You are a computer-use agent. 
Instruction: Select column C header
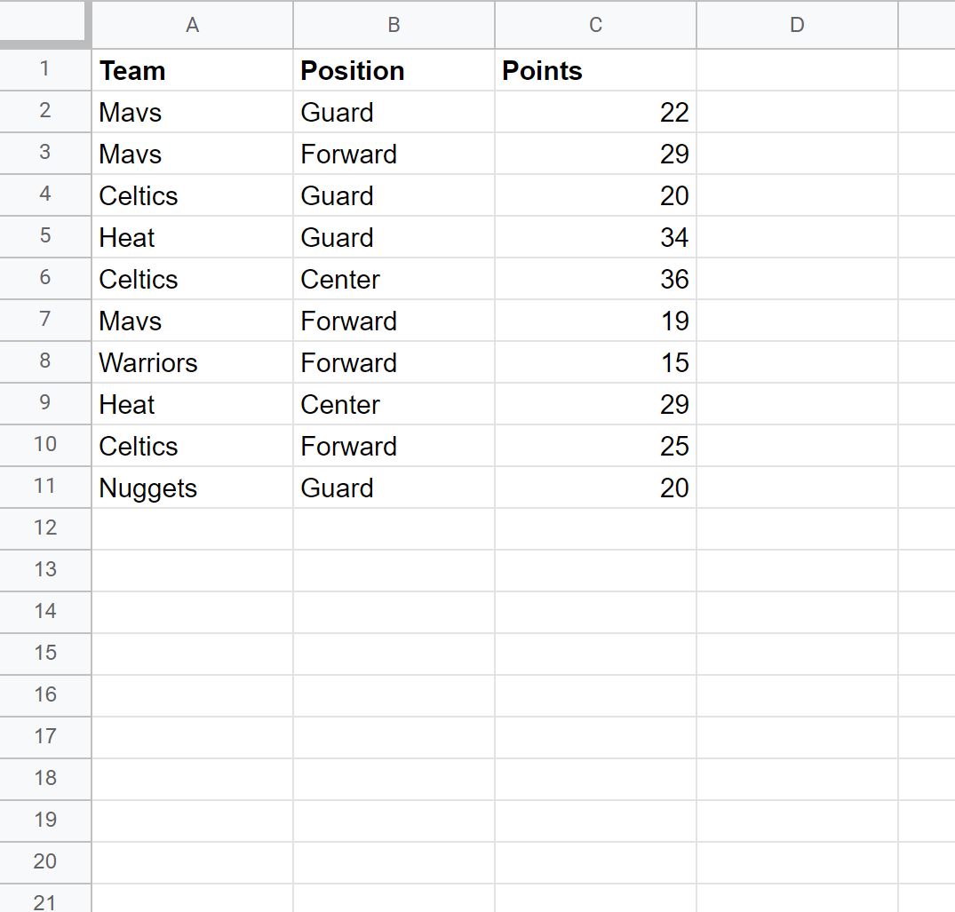click(x=596, y=24)
